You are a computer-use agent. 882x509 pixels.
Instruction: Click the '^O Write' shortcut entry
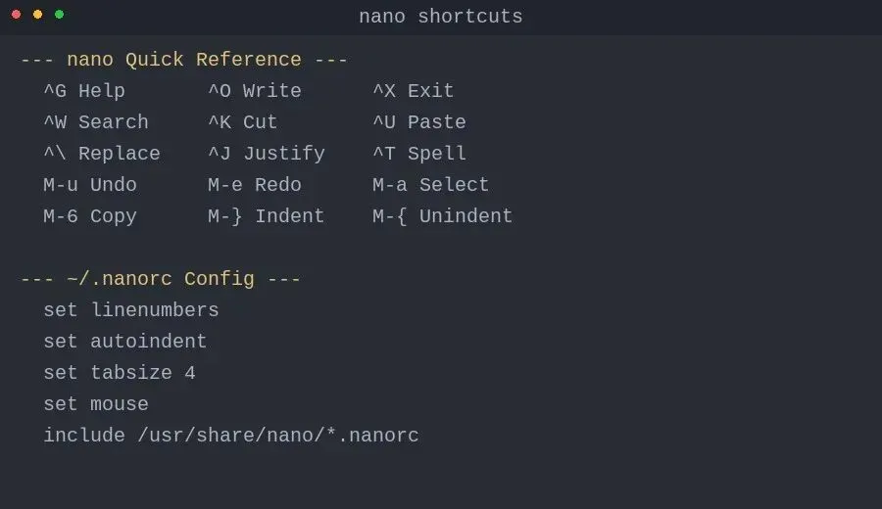coord(255,91)
